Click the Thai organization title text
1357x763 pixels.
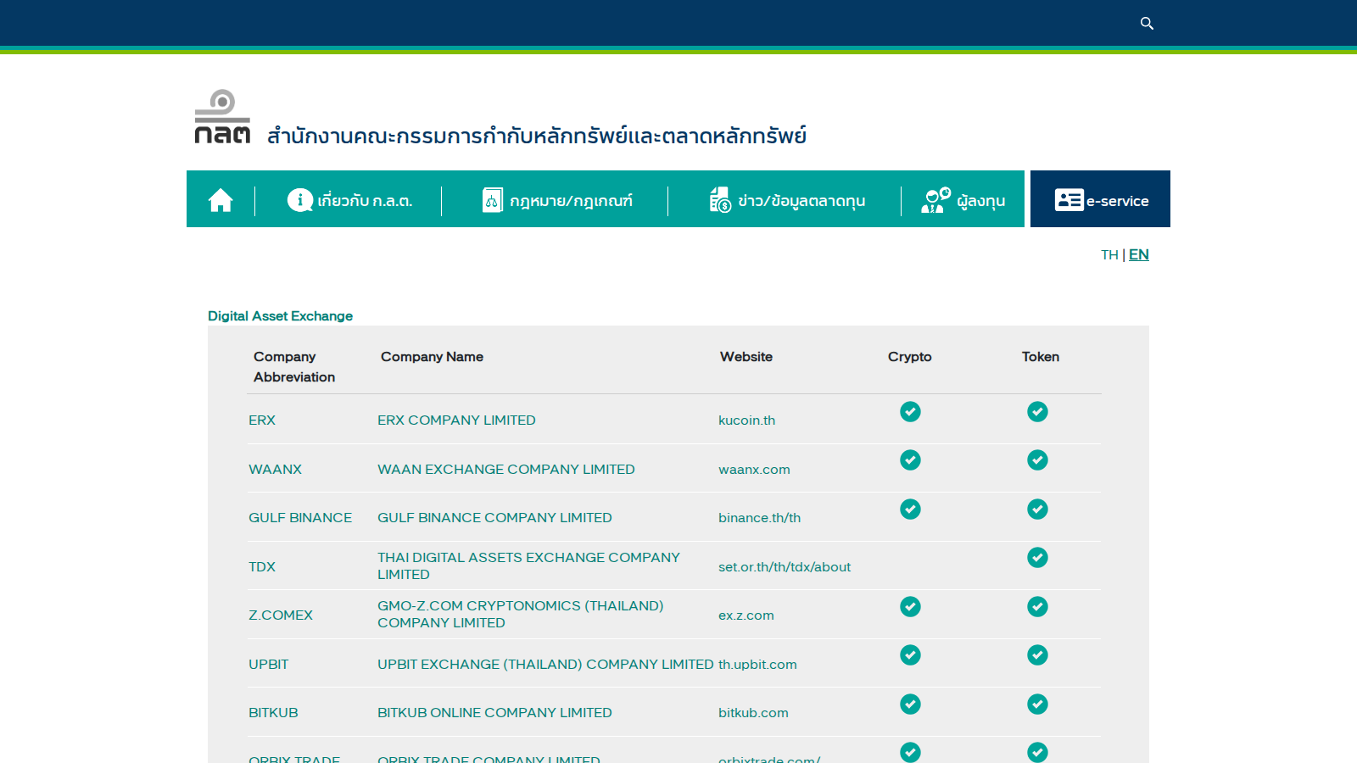pyautogui.click(x=537, y=136)
